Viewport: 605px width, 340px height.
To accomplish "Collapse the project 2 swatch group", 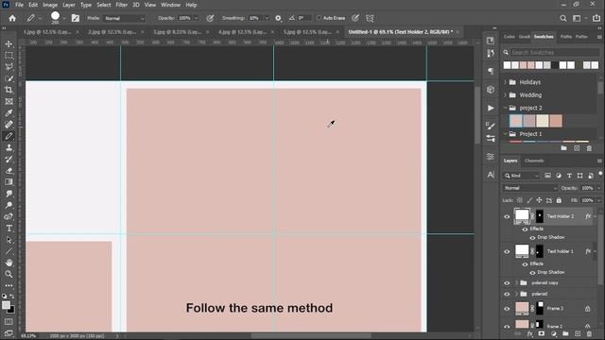I will pos(505,108).
